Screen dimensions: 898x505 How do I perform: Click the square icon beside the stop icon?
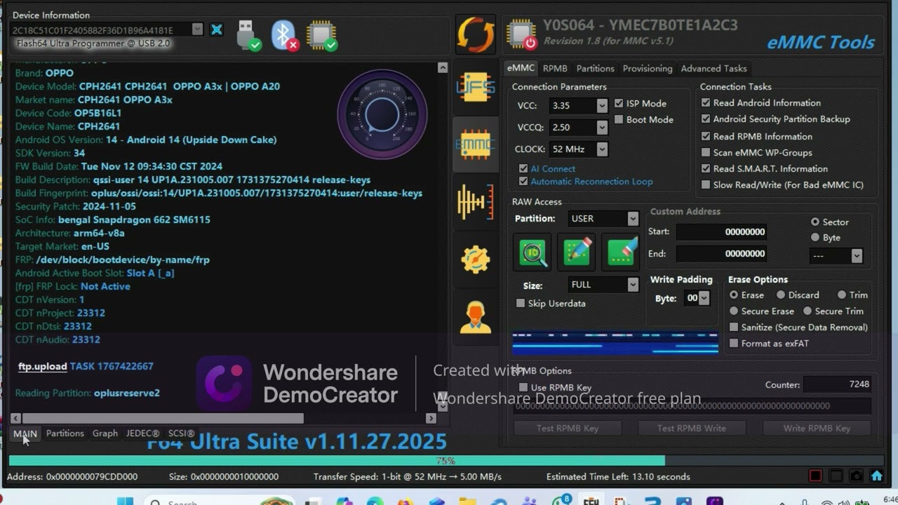tap(836, 476)
